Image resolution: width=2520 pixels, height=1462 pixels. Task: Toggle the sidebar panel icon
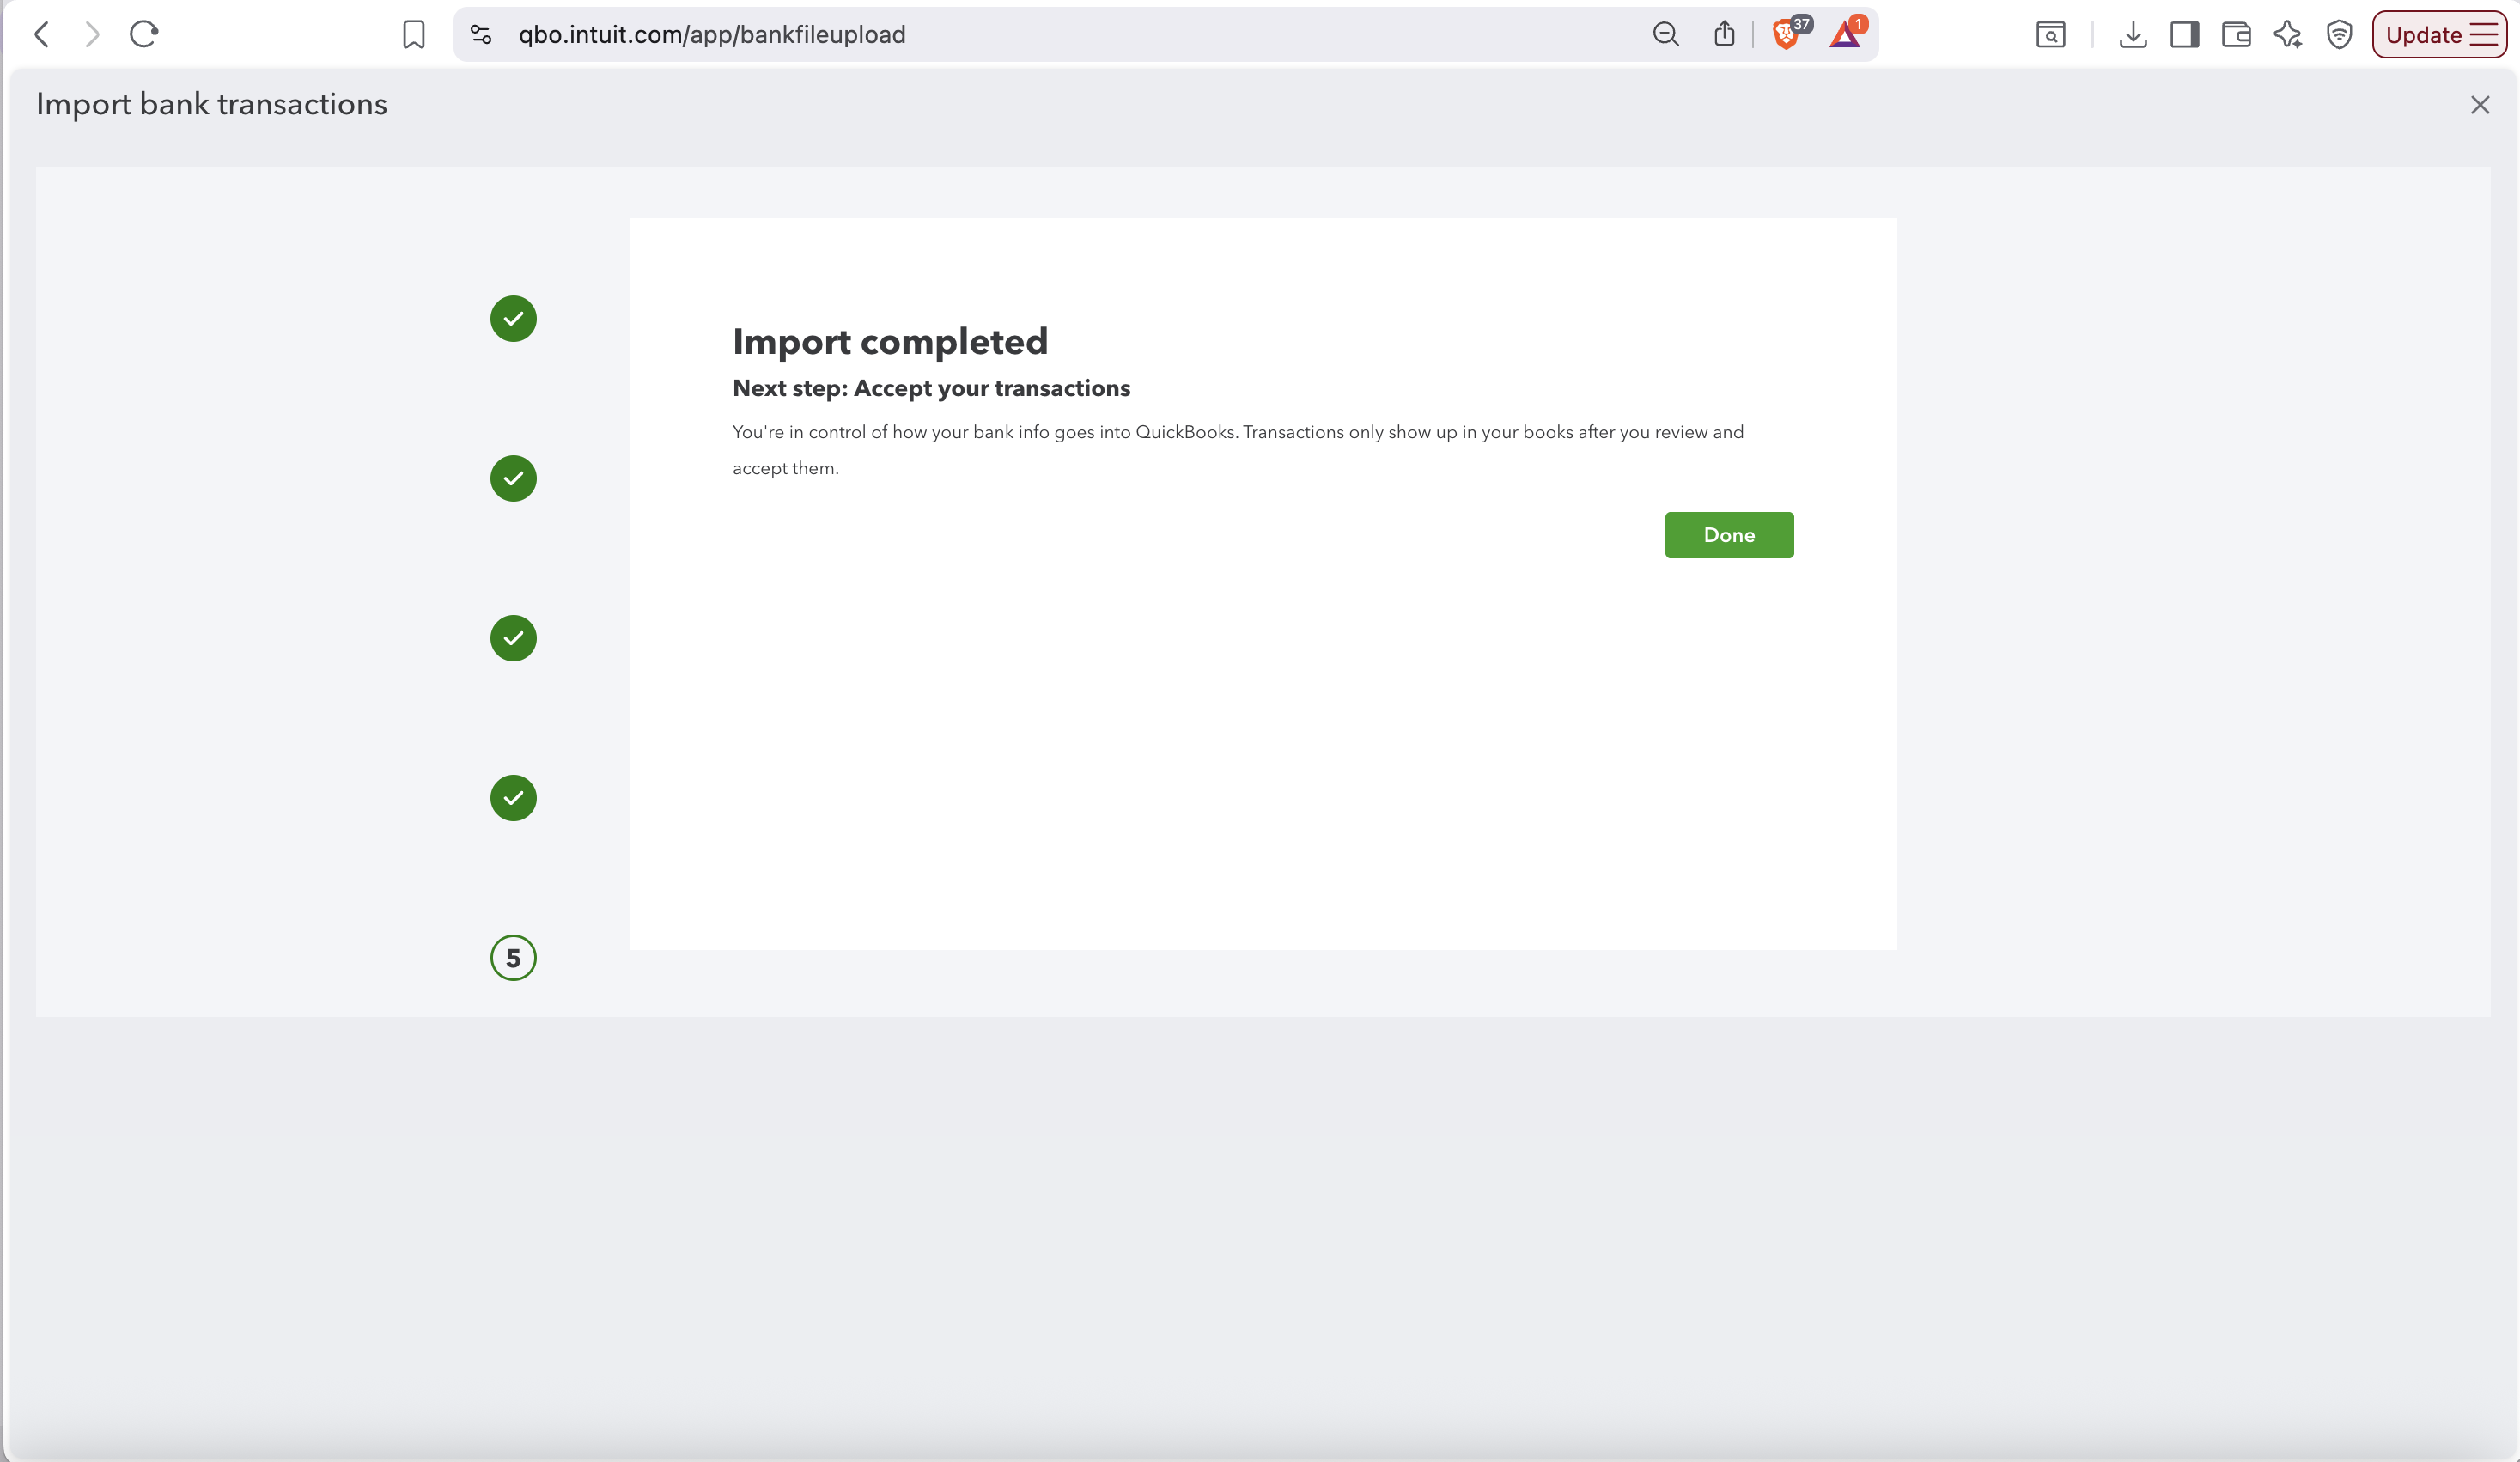tap(2184, 34)
